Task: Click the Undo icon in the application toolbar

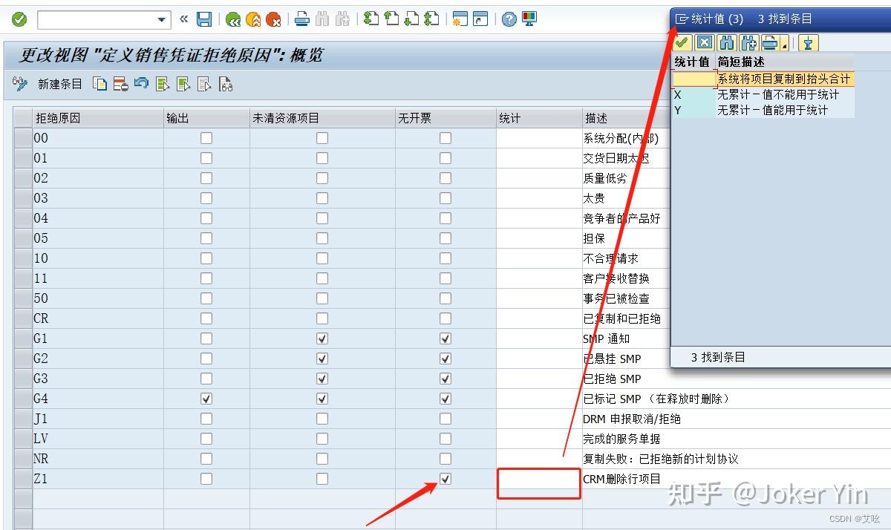Action: (x=141, y=84)
